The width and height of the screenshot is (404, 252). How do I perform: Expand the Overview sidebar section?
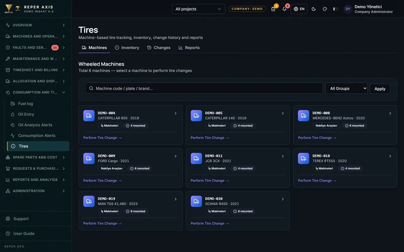[36, 25]
